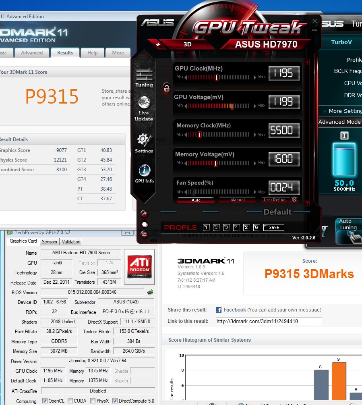362x405 pixels.
Task: Load GPU Tweak profile S
Action: coord(246,227)
